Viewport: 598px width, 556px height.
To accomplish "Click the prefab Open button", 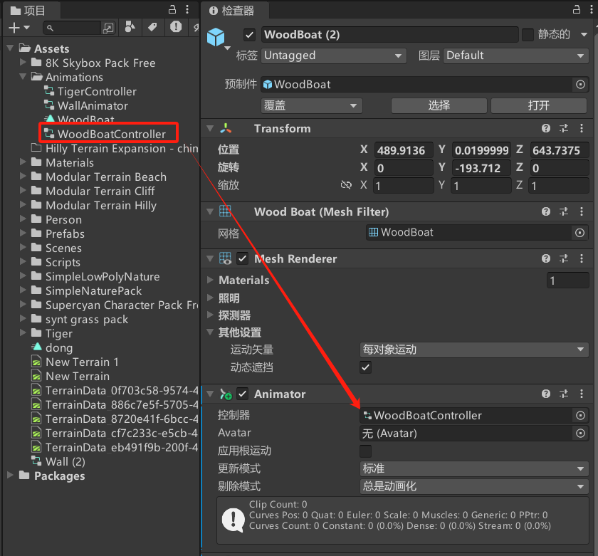I will [x=538, y=105].
